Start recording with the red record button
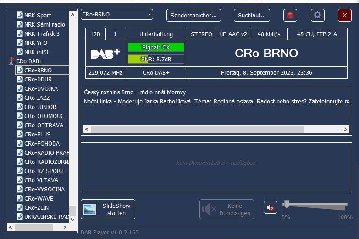Viewport: 359px width, 239px height. (290, 15)
